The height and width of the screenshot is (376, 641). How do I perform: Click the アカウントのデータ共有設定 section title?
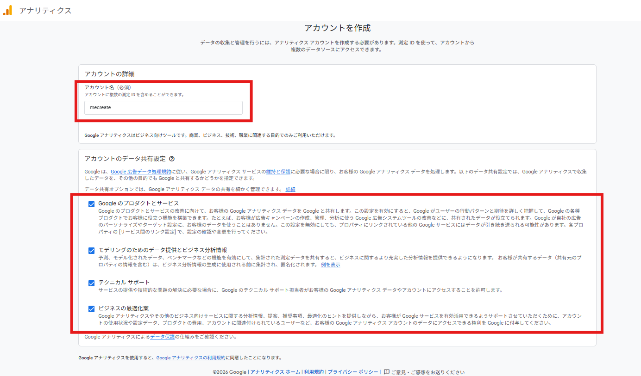pyautogui.click(x=125, y=159)
